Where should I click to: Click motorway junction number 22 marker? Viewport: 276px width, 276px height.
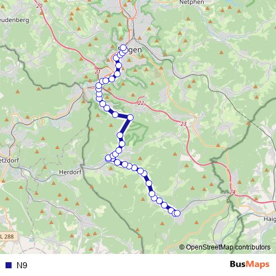(x=141, y=103)
